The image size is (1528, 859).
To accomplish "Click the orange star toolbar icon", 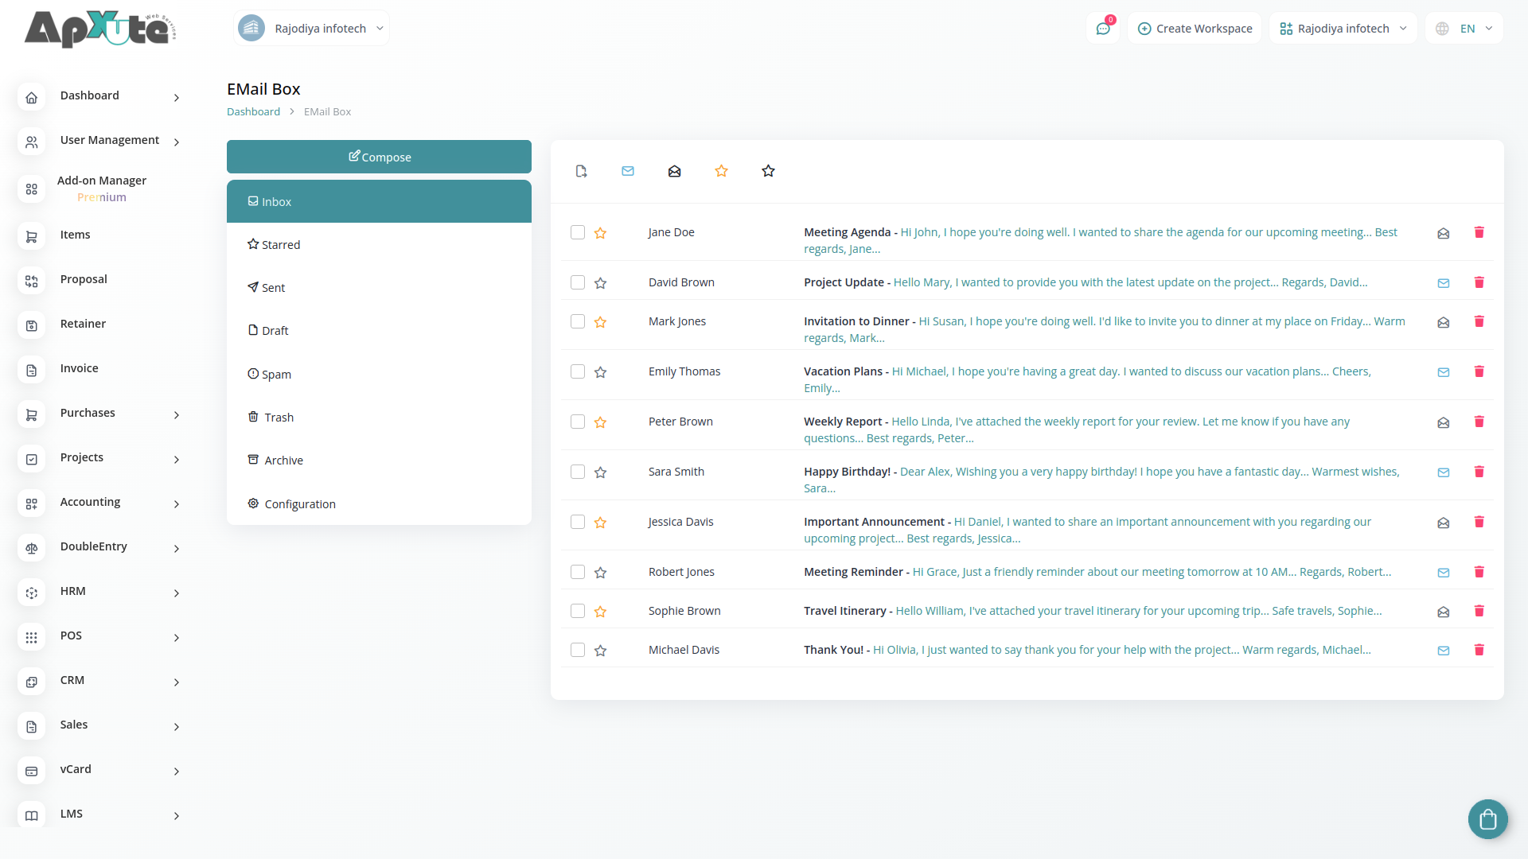I will (x=721, y=171).
